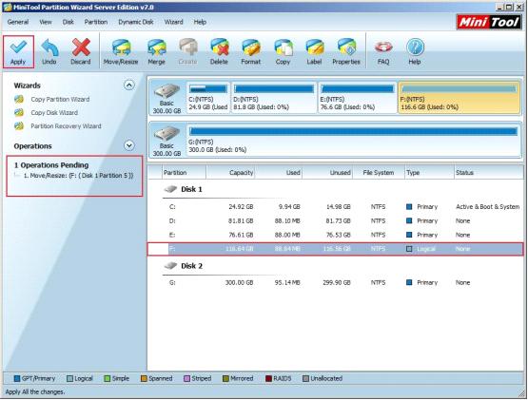528x400 pixels.
Task: Click the first Basic 300.00 GB disk icon
Action: pos(166,91)
